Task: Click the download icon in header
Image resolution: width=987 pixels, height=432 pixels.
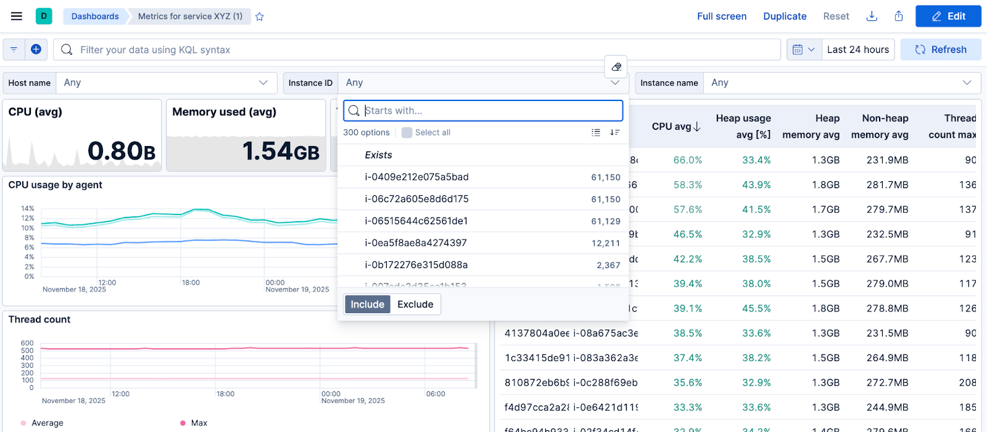Action: (872, 16)
